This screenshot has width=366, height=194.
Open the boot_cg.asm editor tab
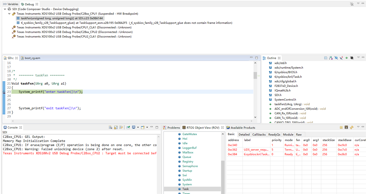point(32,58)
